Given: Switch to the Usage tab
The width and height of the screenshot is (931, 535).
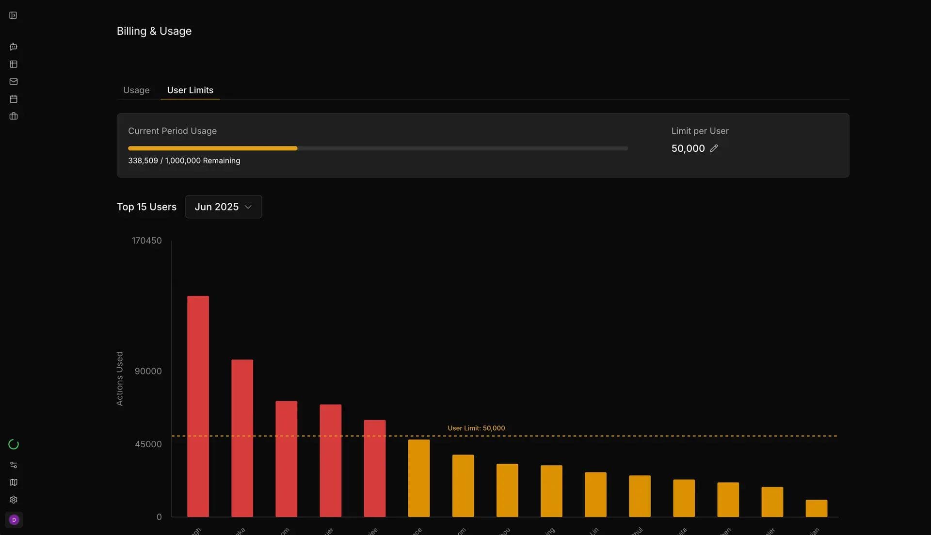Looking at the screenshot, I should [x=136, y=90].
